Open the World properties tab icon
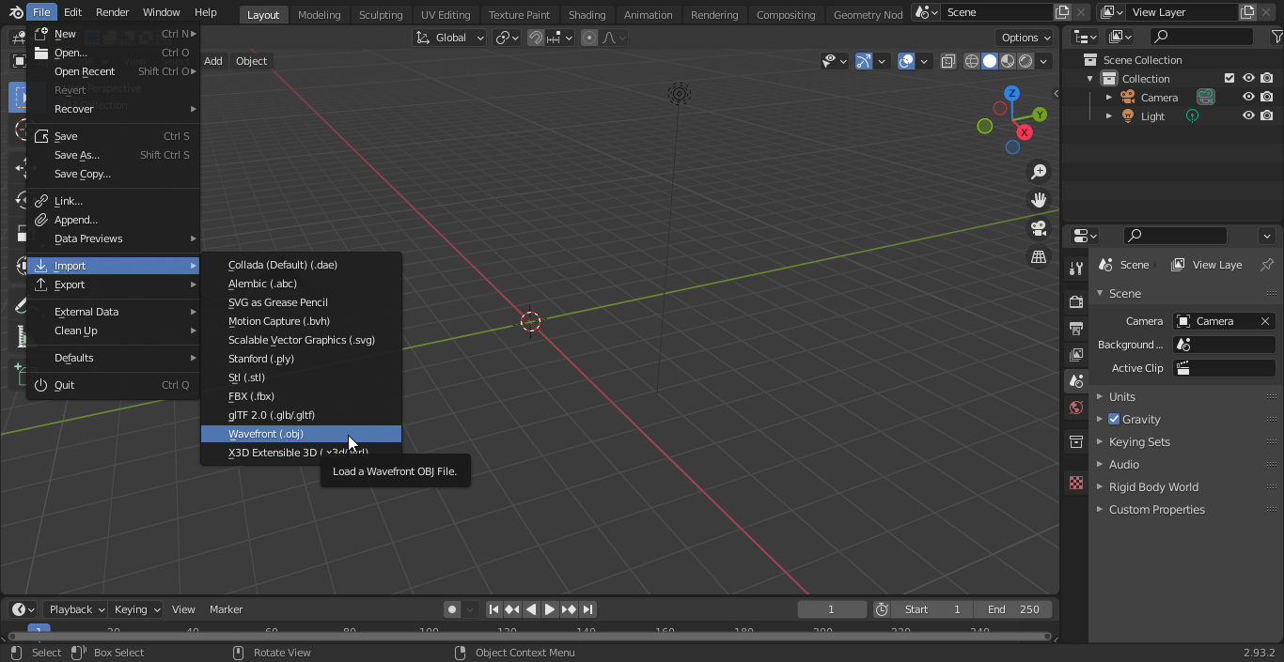 1076,408
